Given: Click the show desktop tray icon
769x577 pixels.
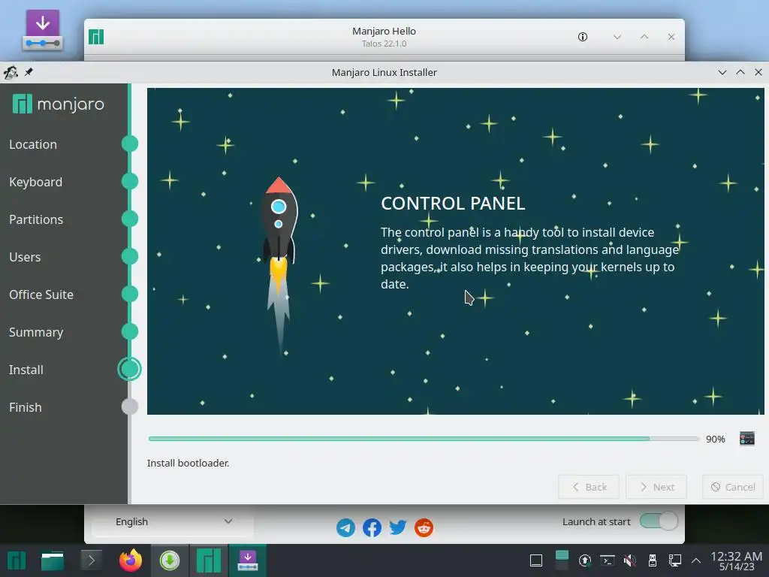Looking at the screenshot, I should 536,560.
